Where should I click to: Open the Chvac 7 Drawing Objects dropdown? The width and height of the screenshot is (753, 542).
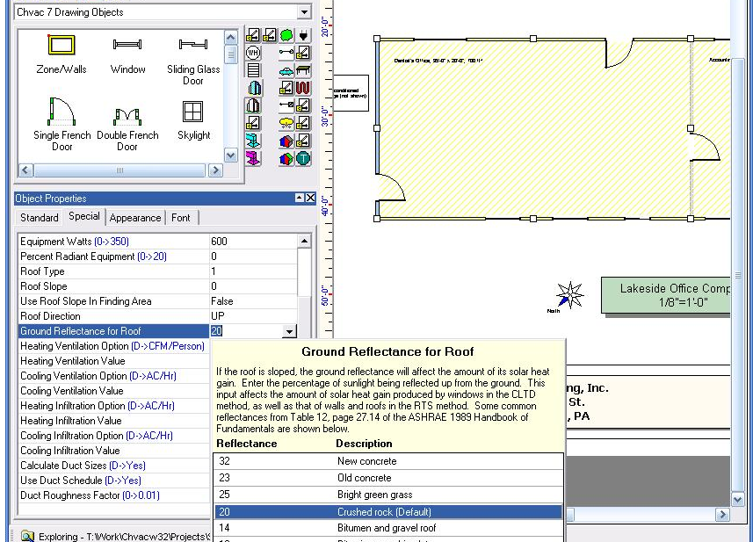pyautogui.click(x=304, y=12)
